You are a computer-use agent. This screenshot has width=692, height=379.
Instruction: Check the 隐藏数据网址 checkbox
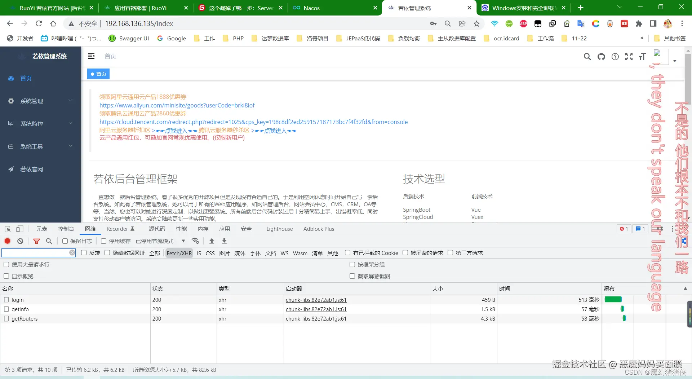click(107, 253)
